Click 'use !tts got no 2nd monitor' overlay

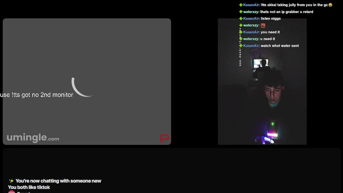point(36,95)
